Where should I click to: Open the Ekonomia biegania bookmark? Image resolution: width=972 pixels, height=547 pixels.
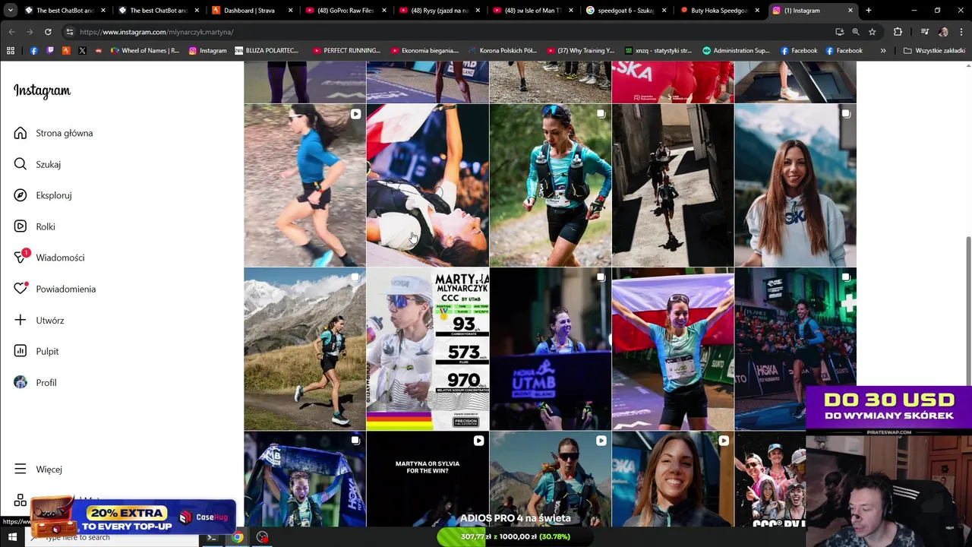click(x=424, y=51)
